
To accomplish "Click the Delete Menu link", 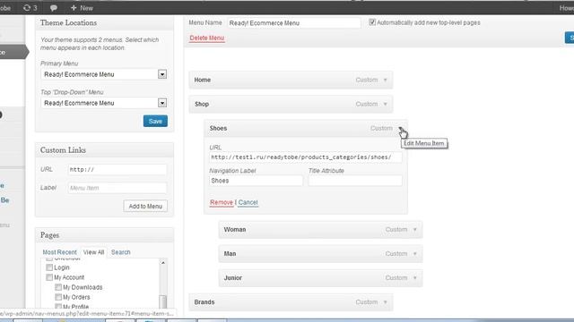I will [207, 38].
